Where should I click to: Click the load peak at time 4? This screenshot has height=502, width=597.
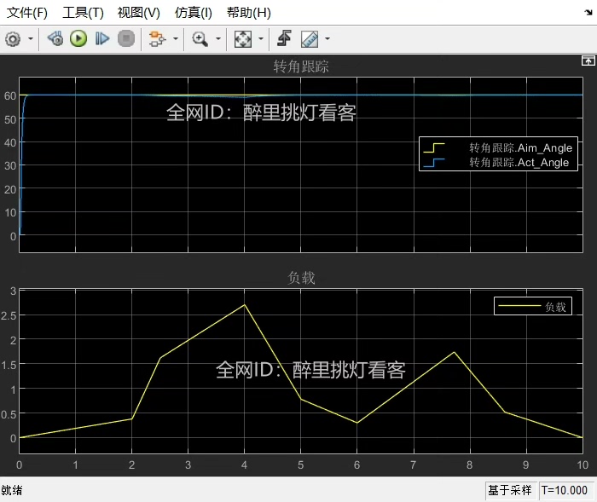coord(245,305)
